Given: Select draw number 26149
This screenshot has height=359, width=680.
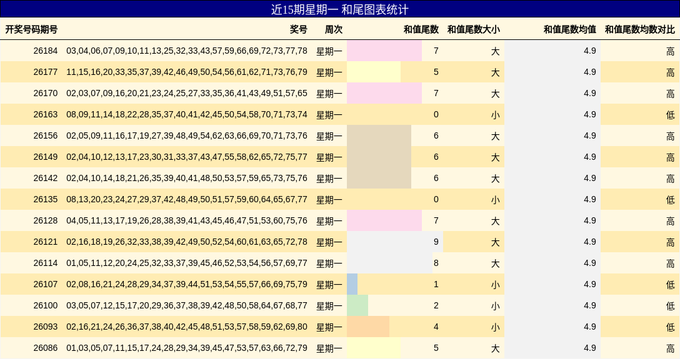Looking at the screenshot, I should click(46, 157).
